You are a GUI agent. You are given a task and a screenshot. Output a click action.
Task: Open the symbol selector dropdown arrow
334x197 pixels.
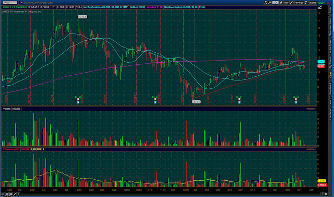click(x=19, y=3)
